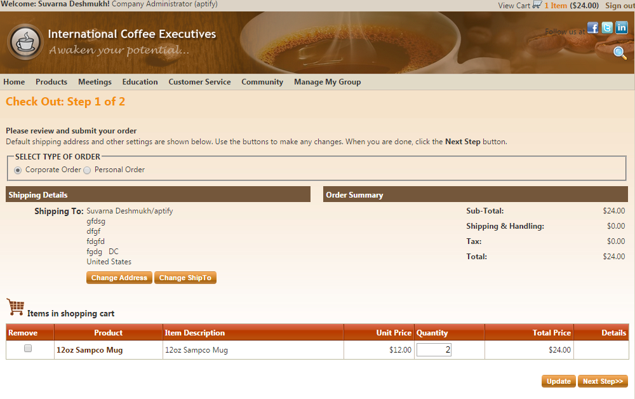Viewport: 635px width, 399px height.
Task: Click the Check Out: Step 1 of 2 heading
Action: [x=65, y=102]
